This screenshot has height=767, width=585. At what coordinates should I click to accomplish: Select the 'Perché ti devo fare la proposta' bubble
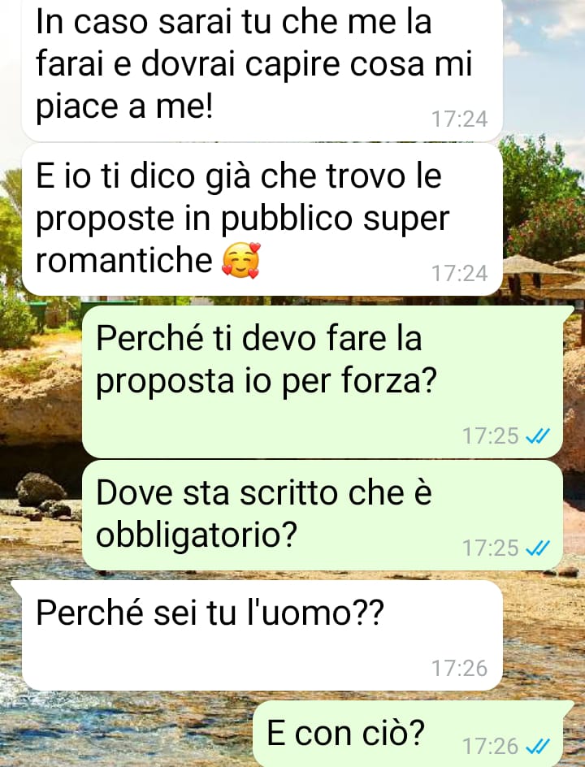323,382
